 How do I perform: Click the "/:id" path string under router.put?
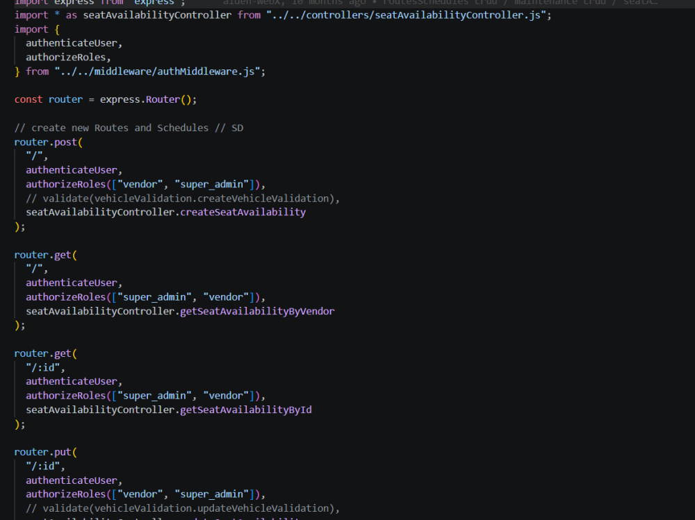click(42, 467)
